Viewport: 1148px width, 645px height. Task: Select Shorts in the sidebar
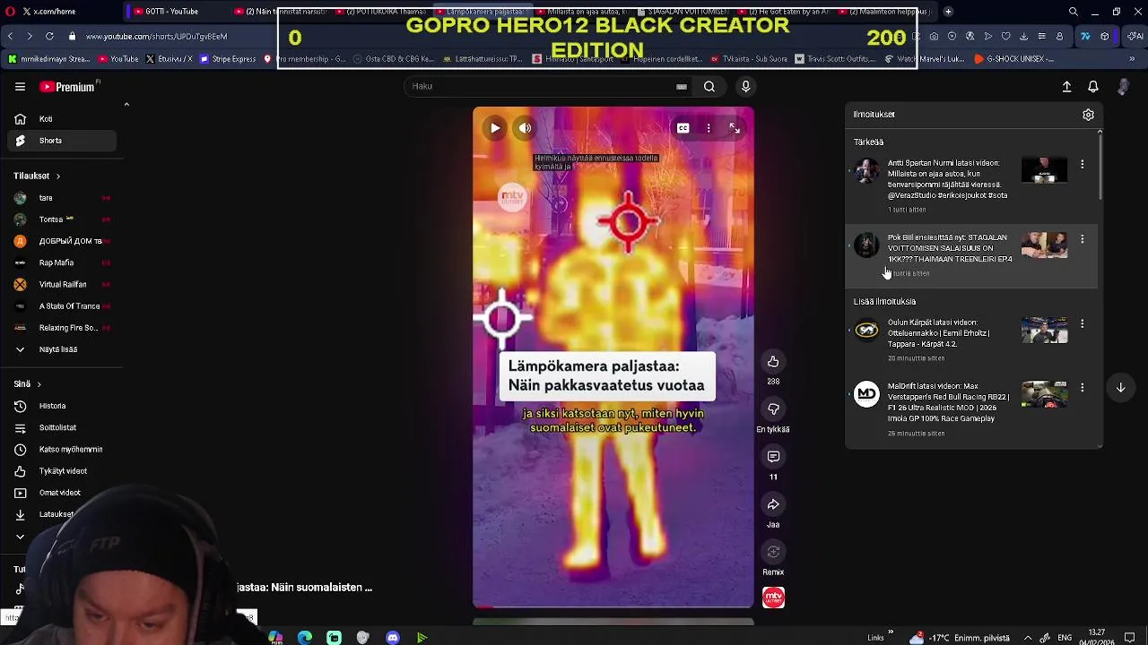[61, 141]
